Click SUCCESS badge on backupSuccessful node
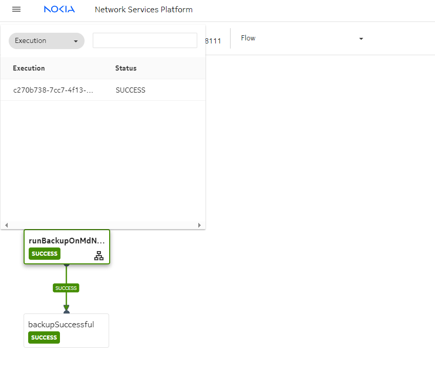Viewport: 435px width, 383px height. 44,337
